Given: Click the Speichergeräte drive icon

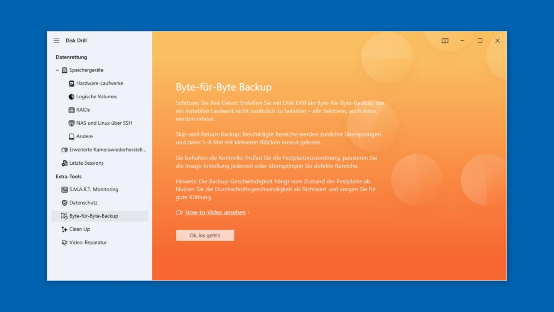Looking at the screenshot, I should [x=64, y=70].
